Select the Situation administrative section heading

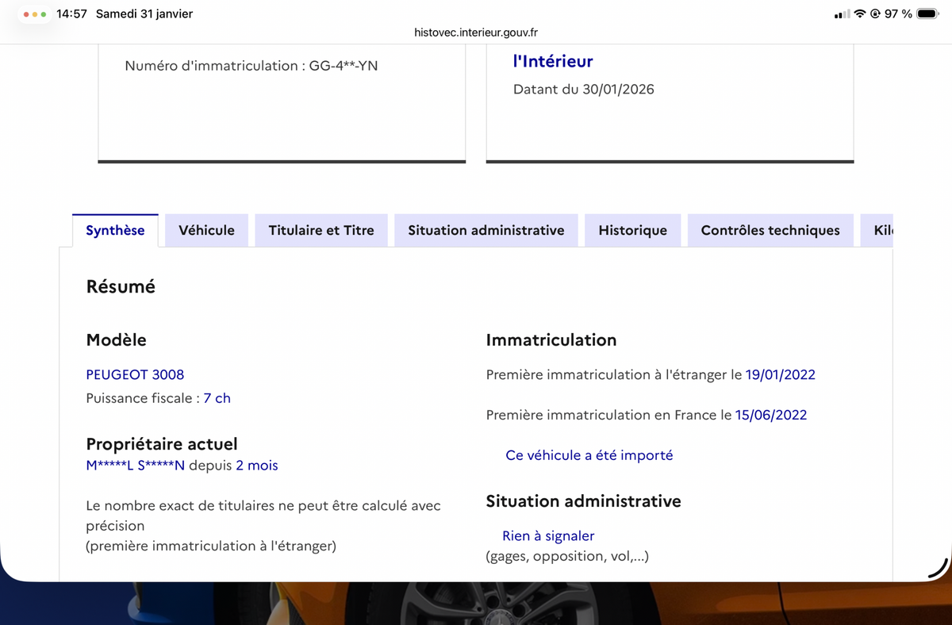(583, 501)
